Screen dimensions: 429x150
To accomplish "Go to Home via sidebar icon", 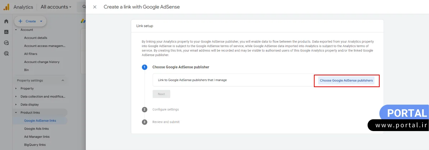I will coord(6,21).
